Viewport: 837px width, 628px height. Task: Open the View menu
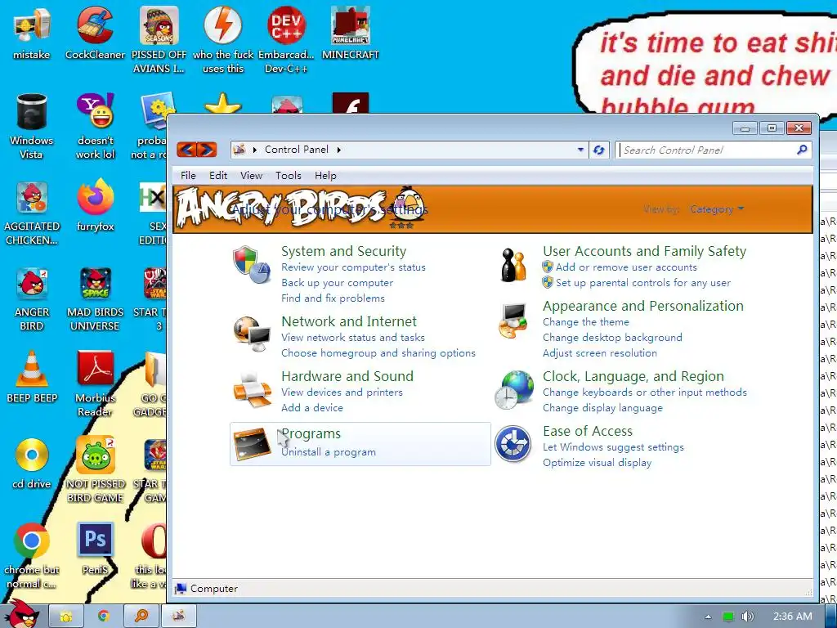click(x=251, y=176)
